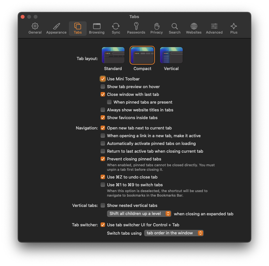Uncheck Prevent closing pinned tabs
Viewport: 269px width, 266px height.
(x=103, y=159)
